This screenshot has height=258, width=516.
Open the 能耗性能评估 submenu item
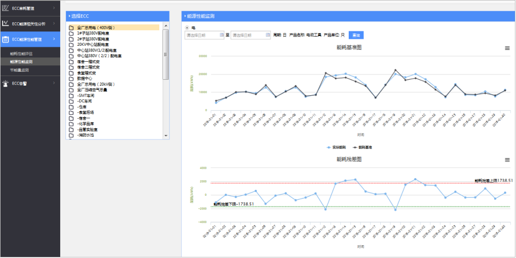(21, 53)
